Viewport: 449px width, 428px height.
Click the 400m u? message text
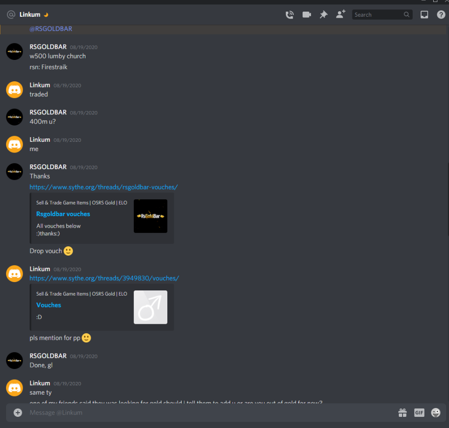coord(43,121)
